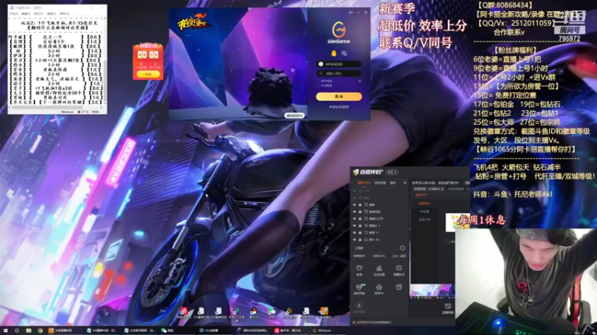597x335 pixels.
Task: Select the 摄像头 1 source row
Action: 379,226
